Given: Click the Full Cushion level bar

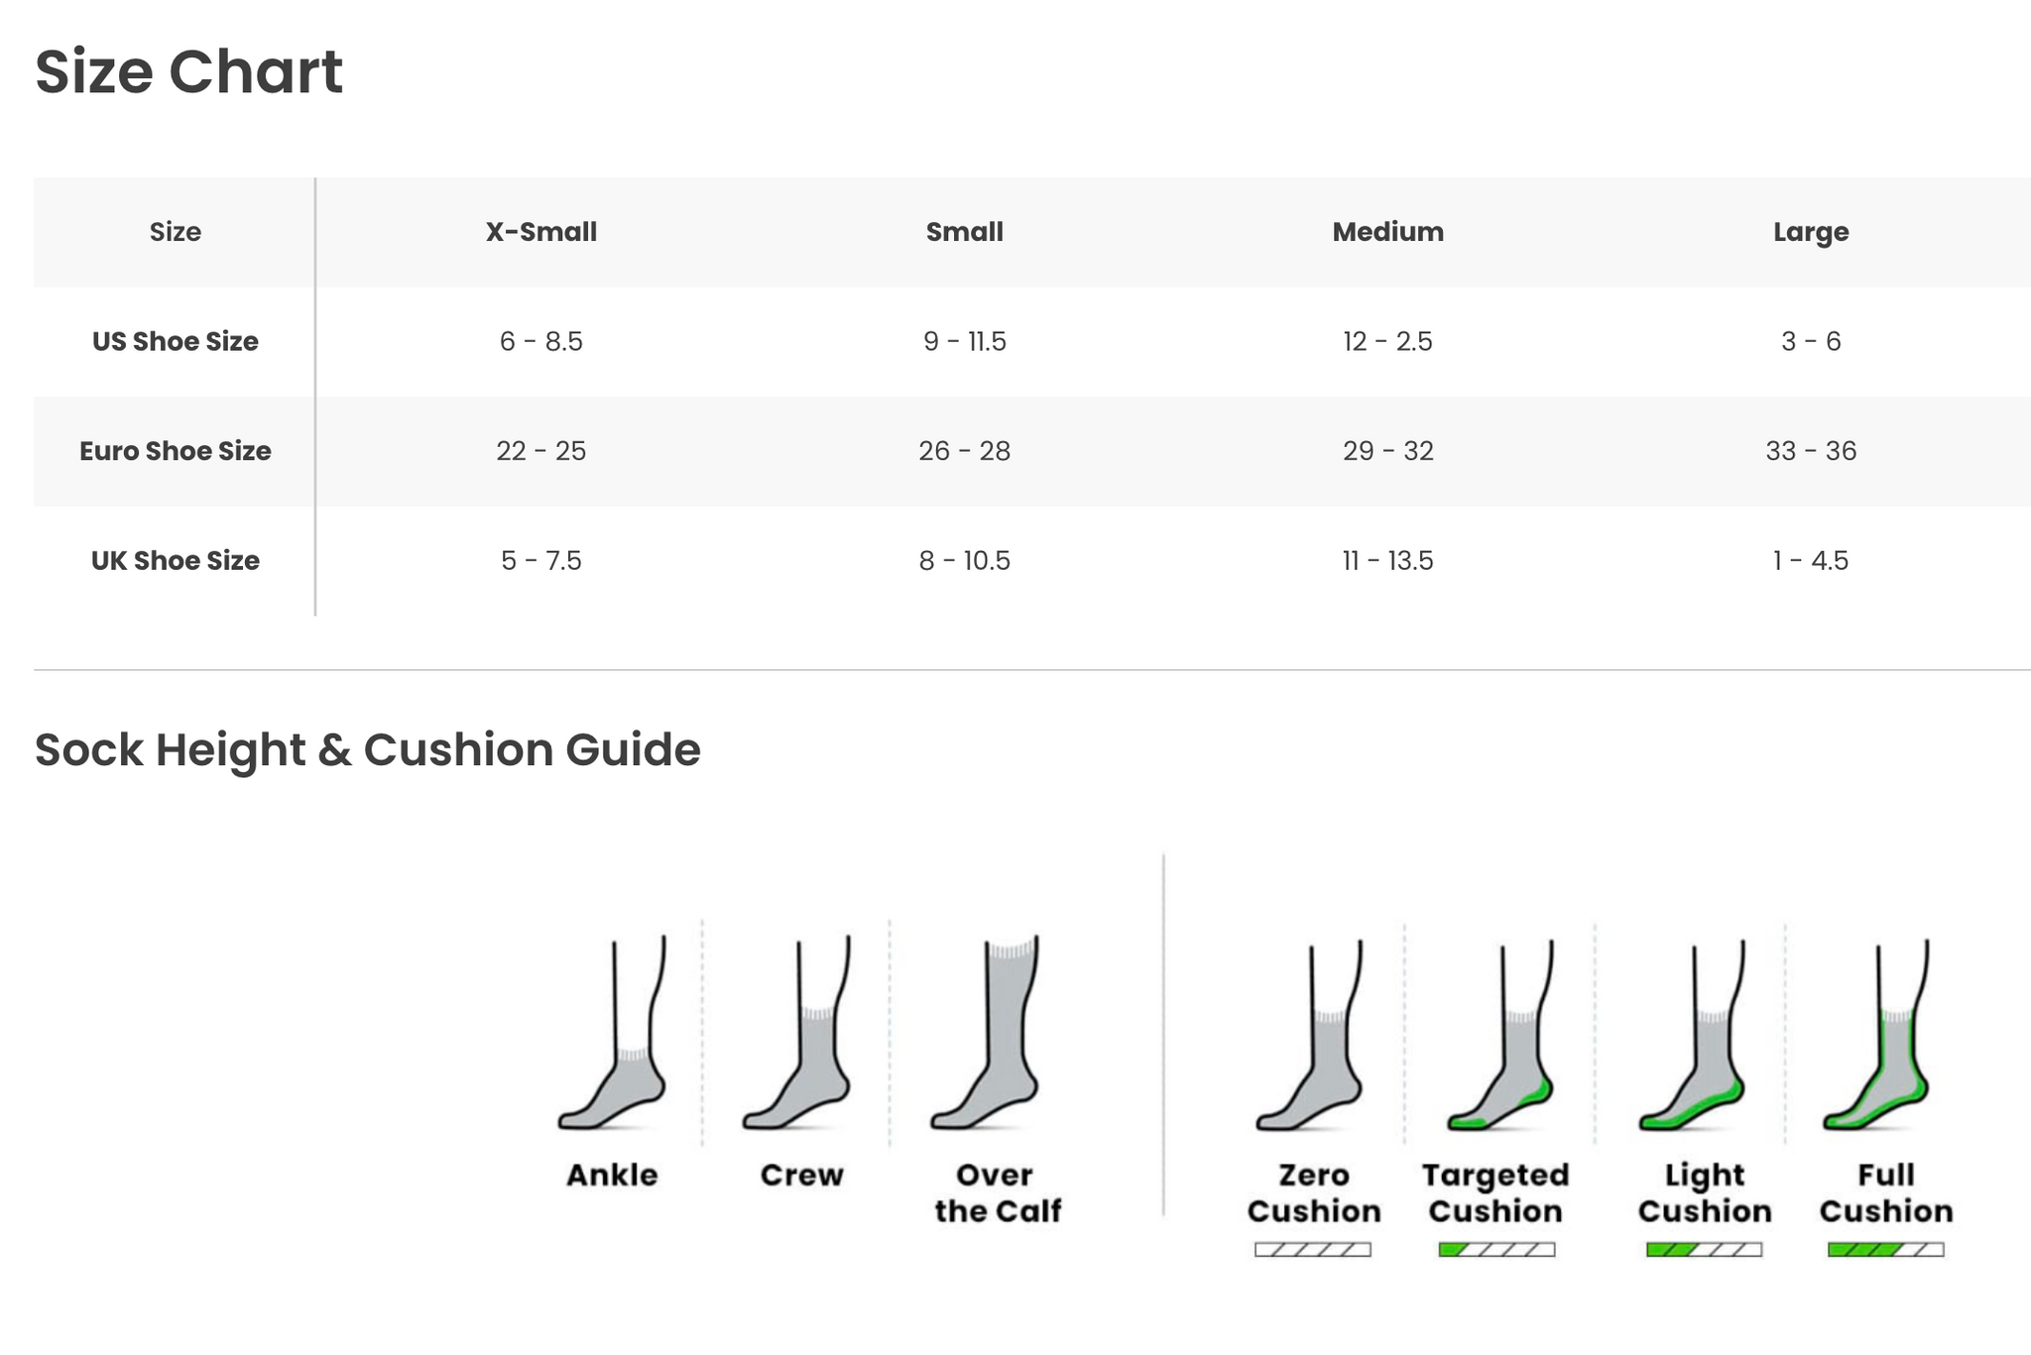Looking at the screenshot, I should tap(1885, 1250).
